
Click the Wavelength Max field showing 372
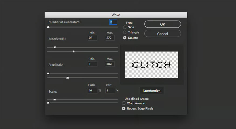coord(110,38)
